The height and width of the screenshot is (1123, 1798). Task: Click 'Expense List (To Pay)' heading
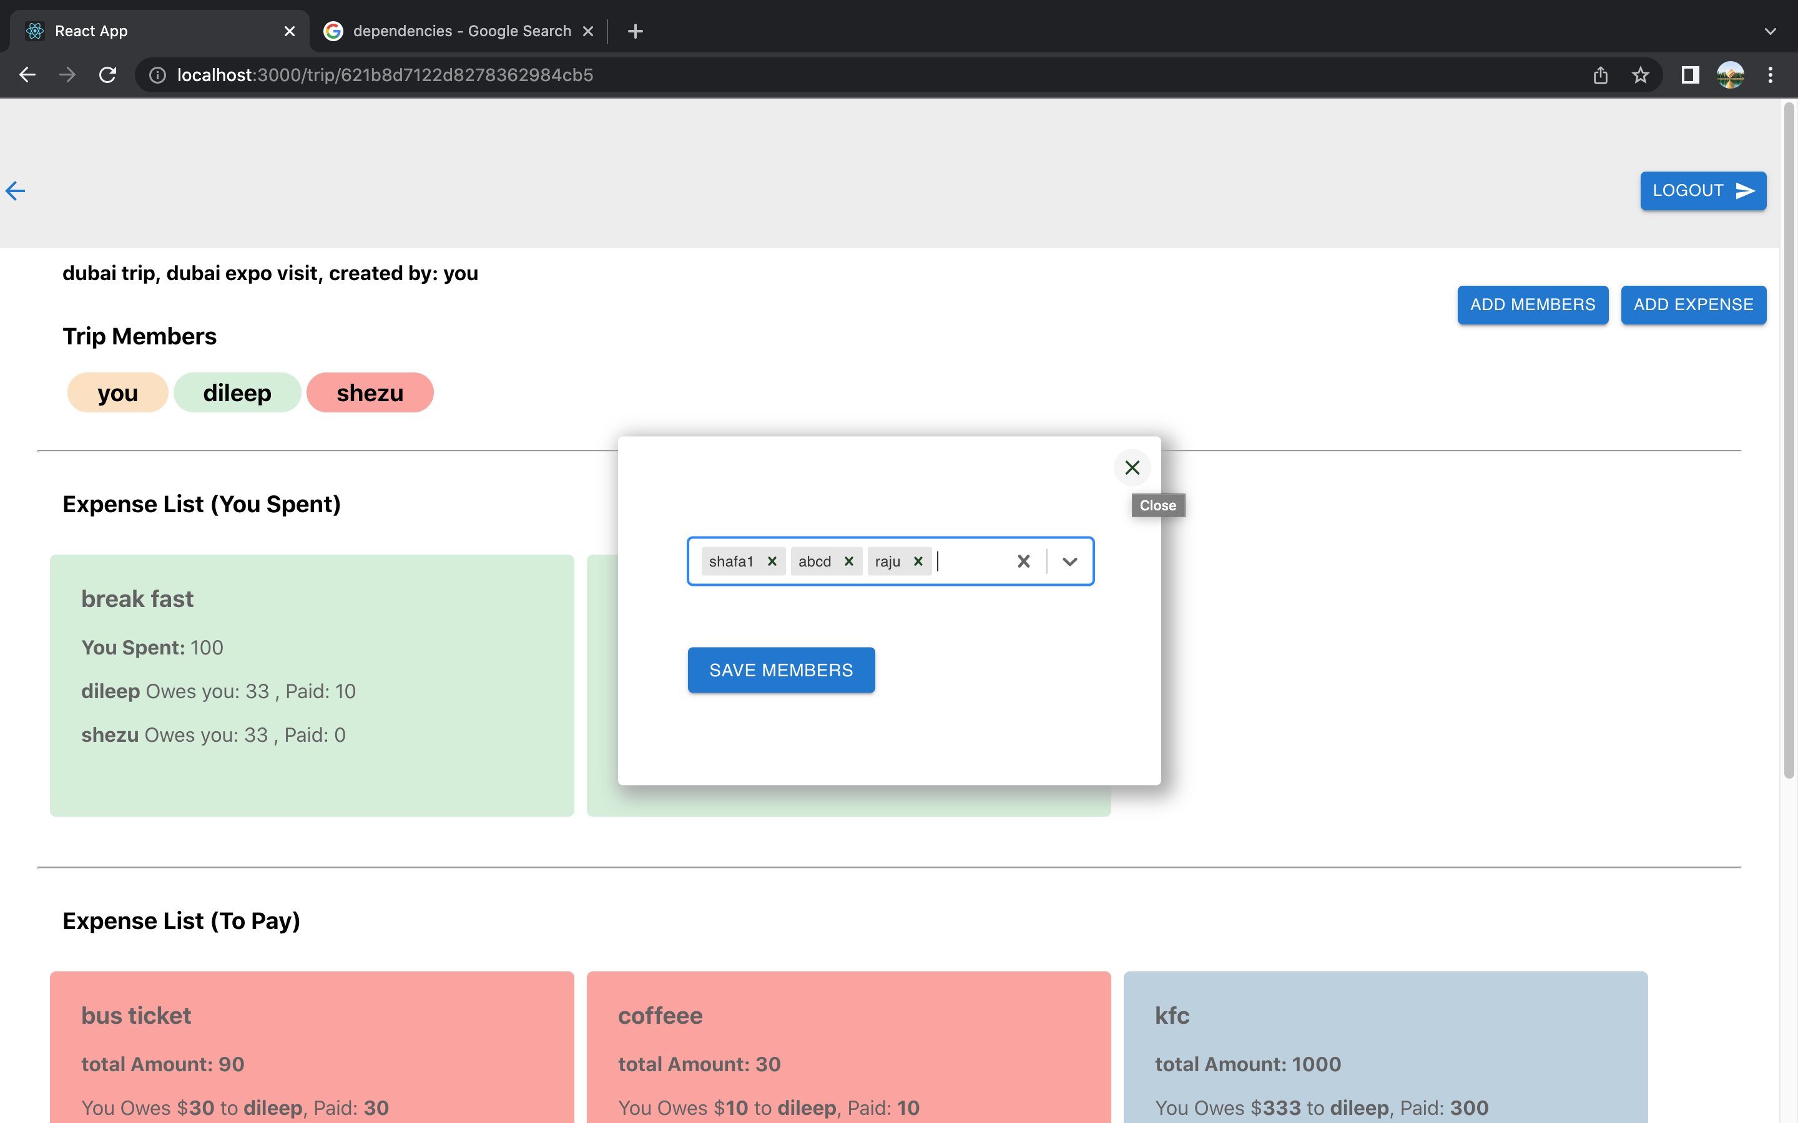coord(181,921)
